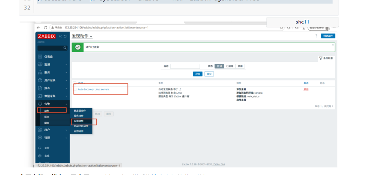The height and width of the screenshot is (175, 365).
Task: Click the Data collection (数据采集) download icon
Action: pyautogui.click(x=40, y=96)
